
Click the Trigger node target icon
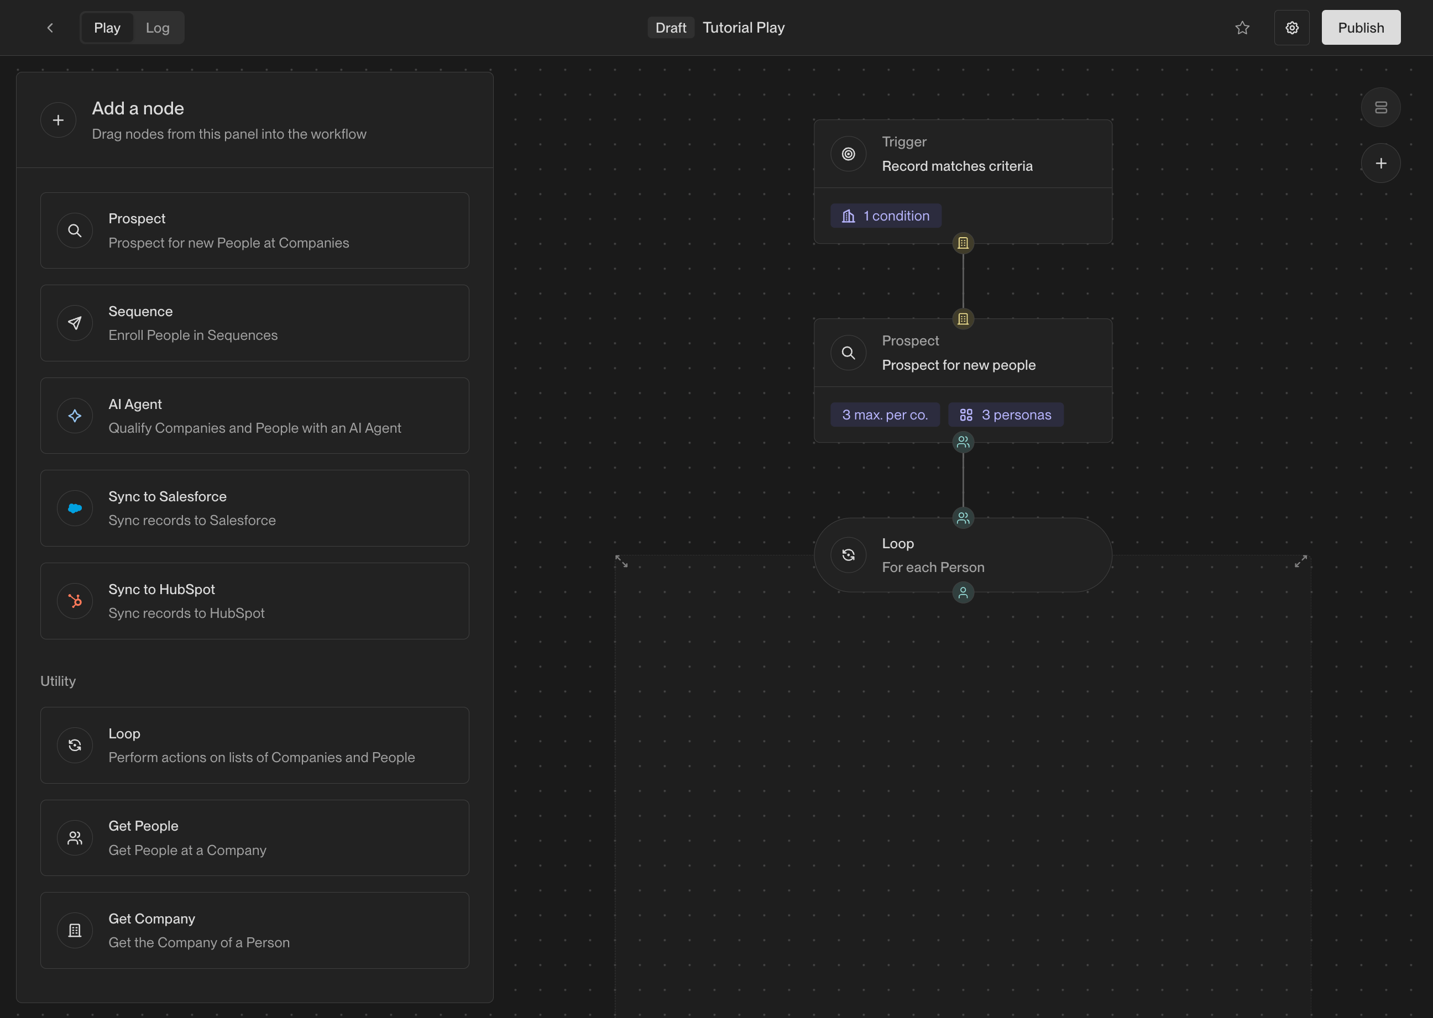pos(848,154)
